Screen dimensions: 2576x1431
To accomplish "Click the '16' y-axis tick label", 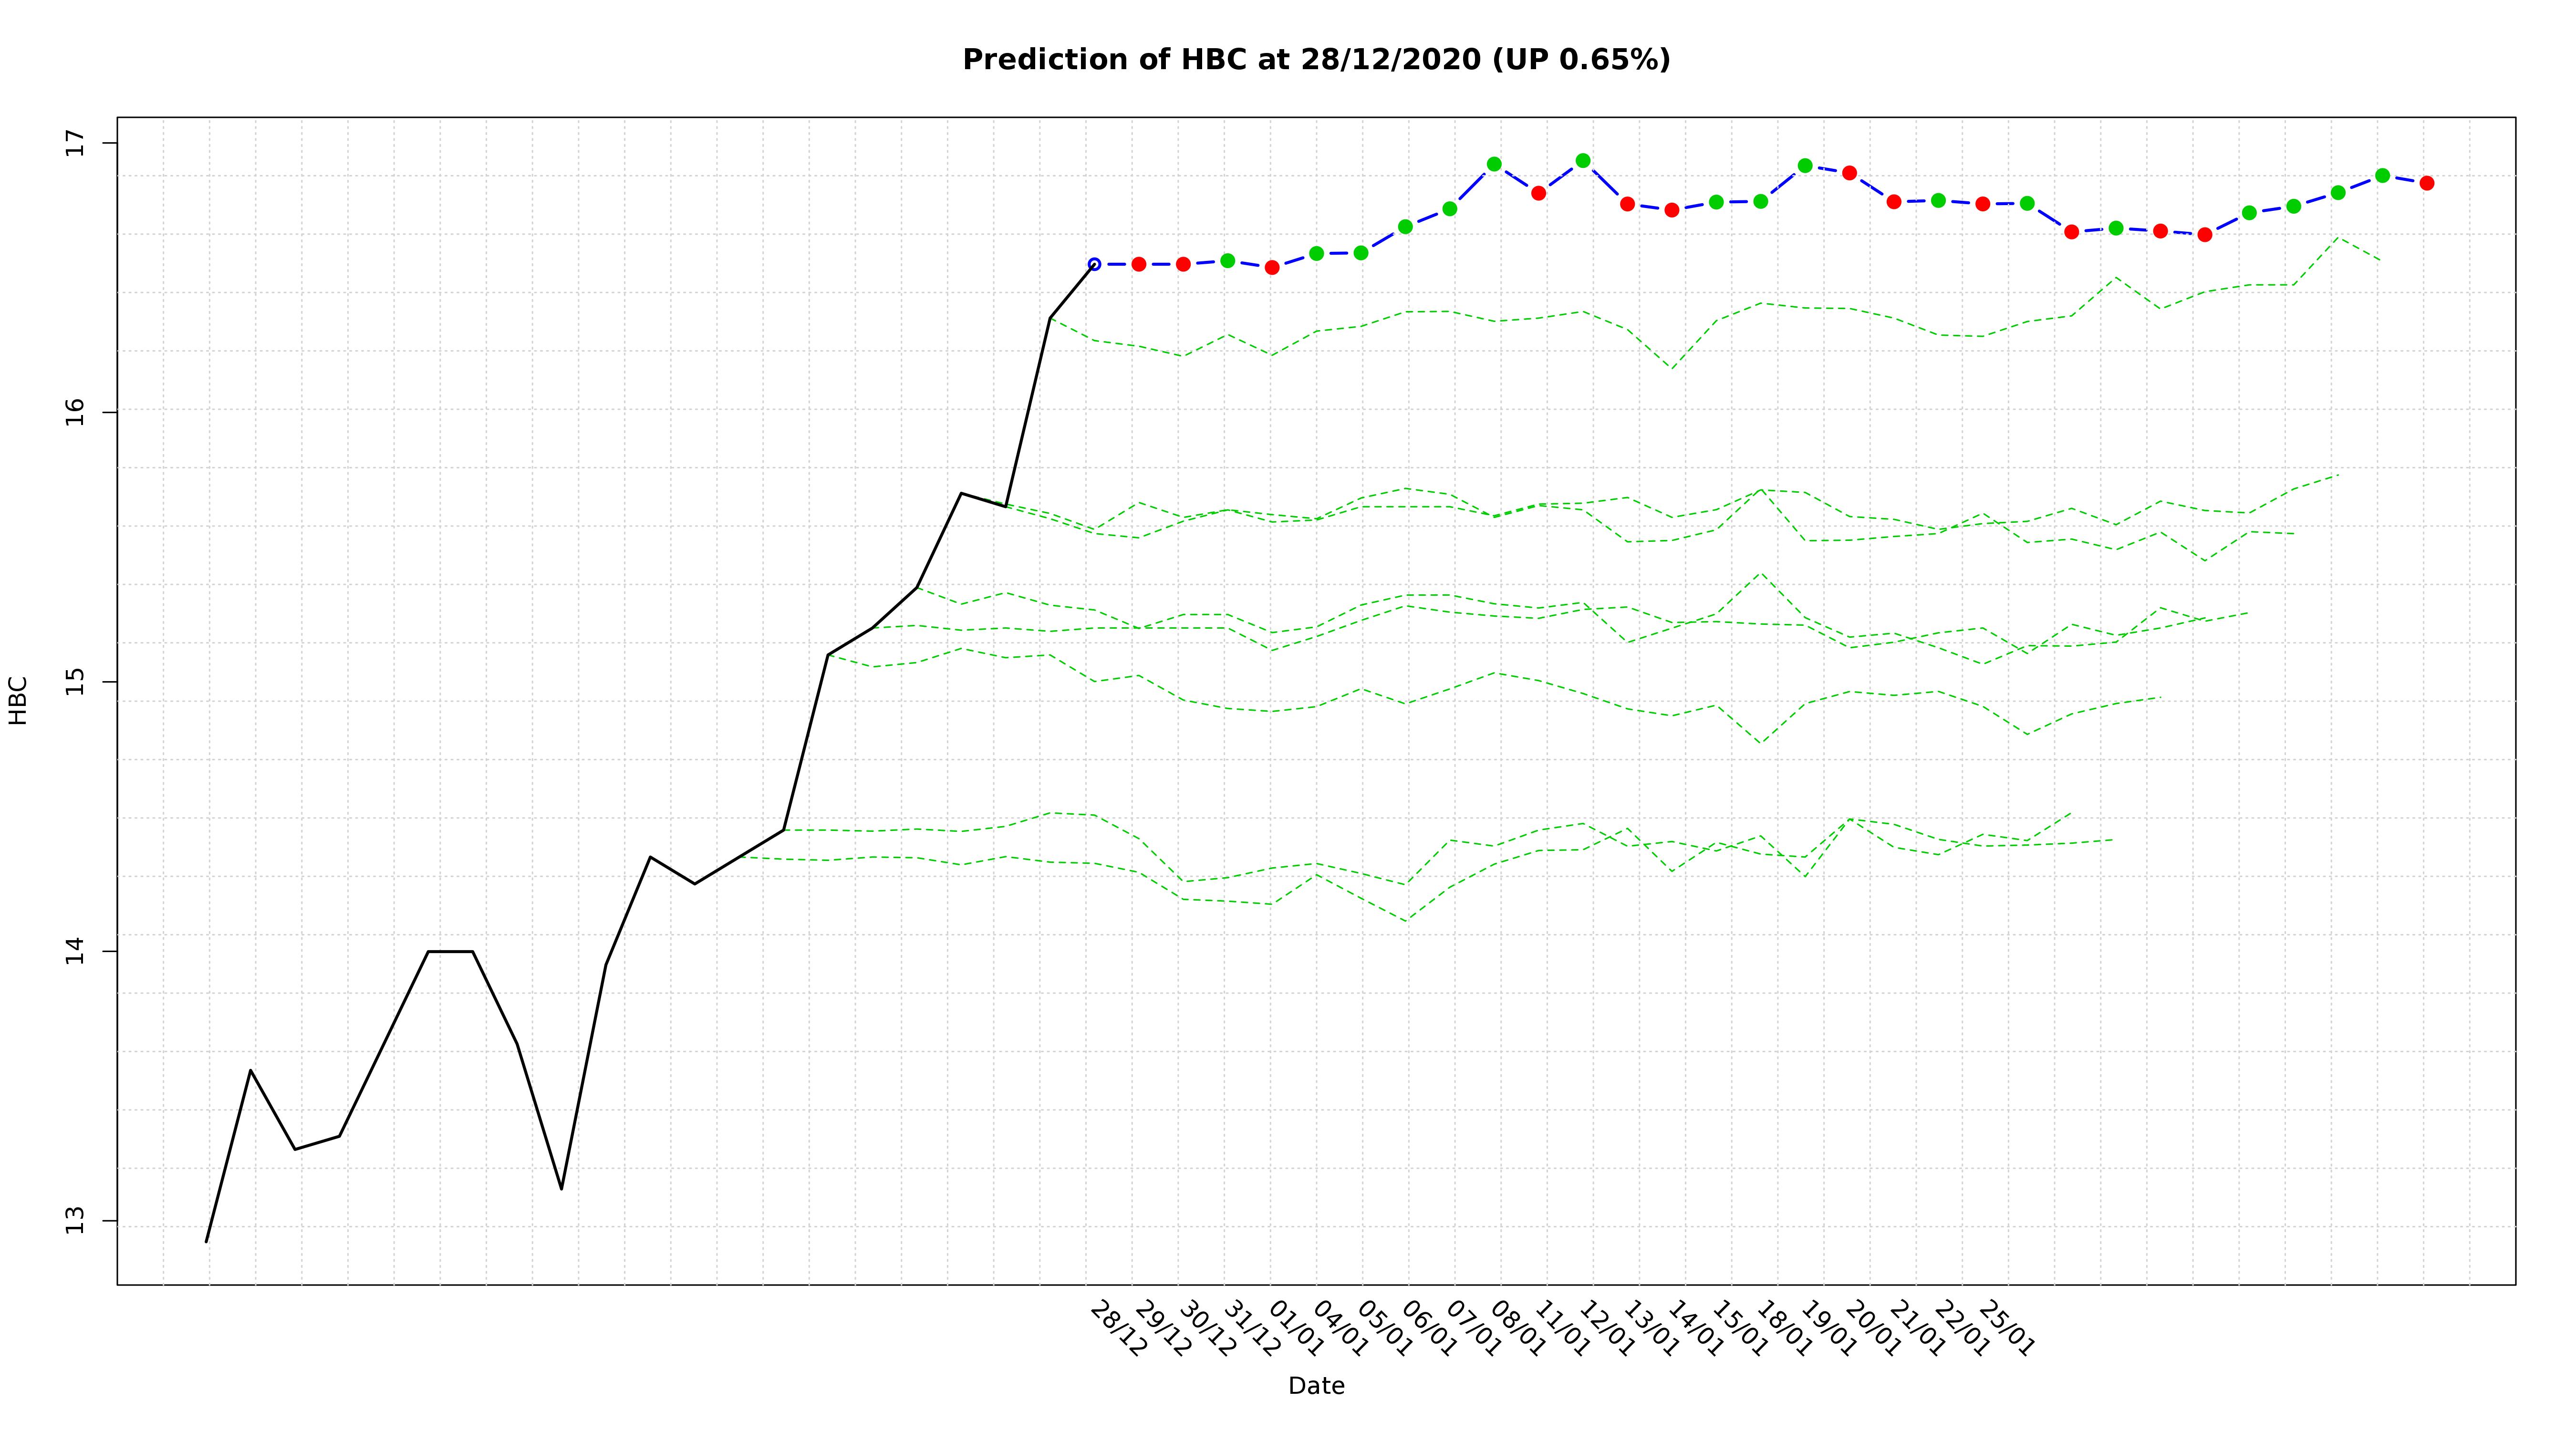I will pyautogui.click(x=76, y=412).
